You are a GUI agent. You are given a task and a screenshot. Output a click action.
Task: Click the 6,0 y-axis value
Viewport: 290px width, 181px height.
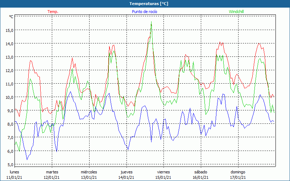[x=10, y=151]
